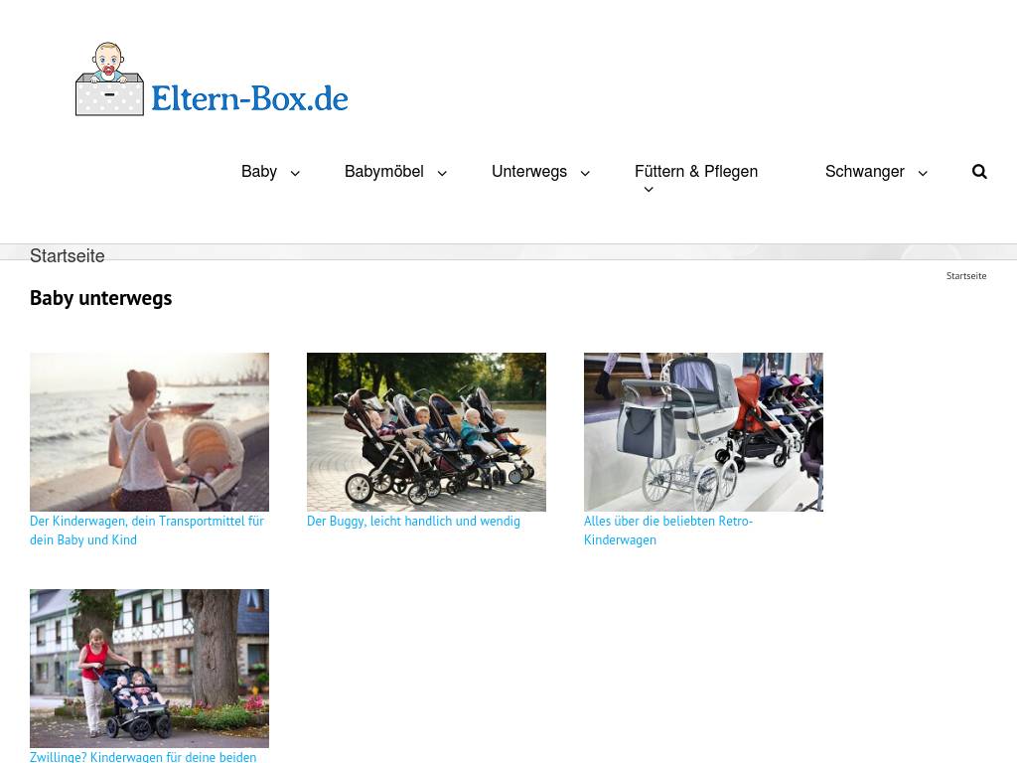Open the Baby menu item
1017x763 pixels.
(x=259, y=171)
